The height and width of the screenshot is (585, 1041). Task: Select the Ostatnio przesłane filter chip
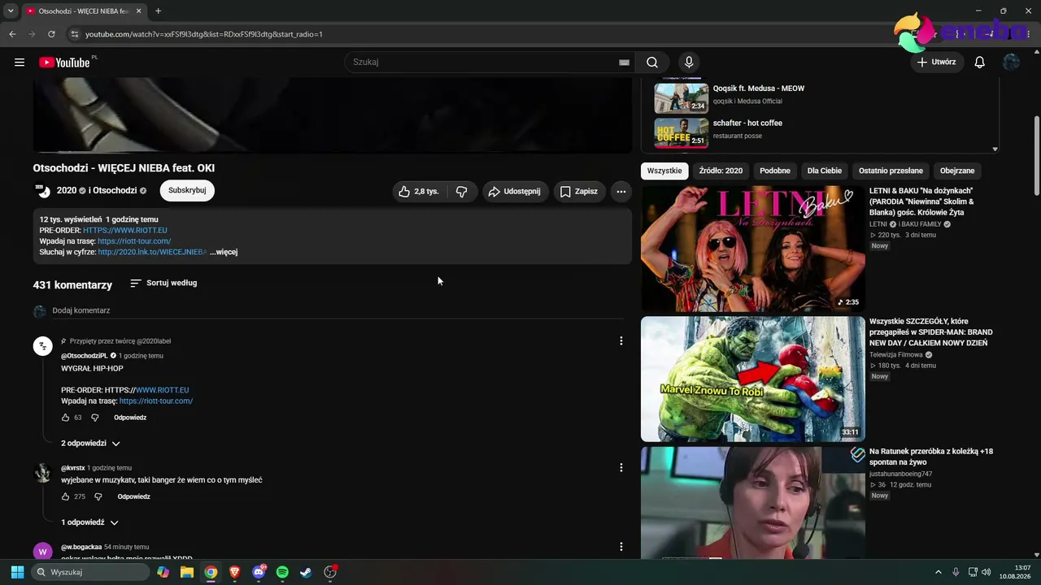pos(891,171)
